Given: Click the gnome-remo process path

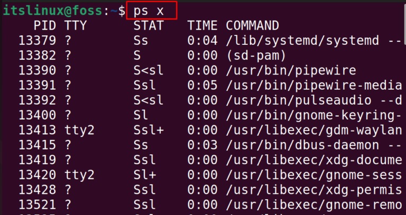Looking at the screenshot, I should [314, 205].
